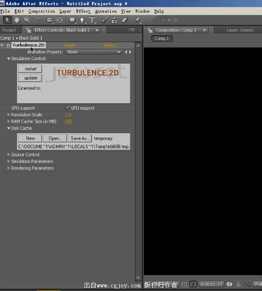This screenshot has width=262, height=291.
Task: Collapse the Turbulence.2D effect triangle
Action: coord(2,45)
